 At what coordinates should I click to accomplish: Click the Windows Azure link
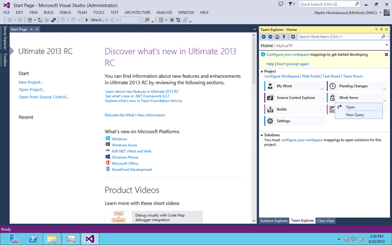[x=124, y=145]
